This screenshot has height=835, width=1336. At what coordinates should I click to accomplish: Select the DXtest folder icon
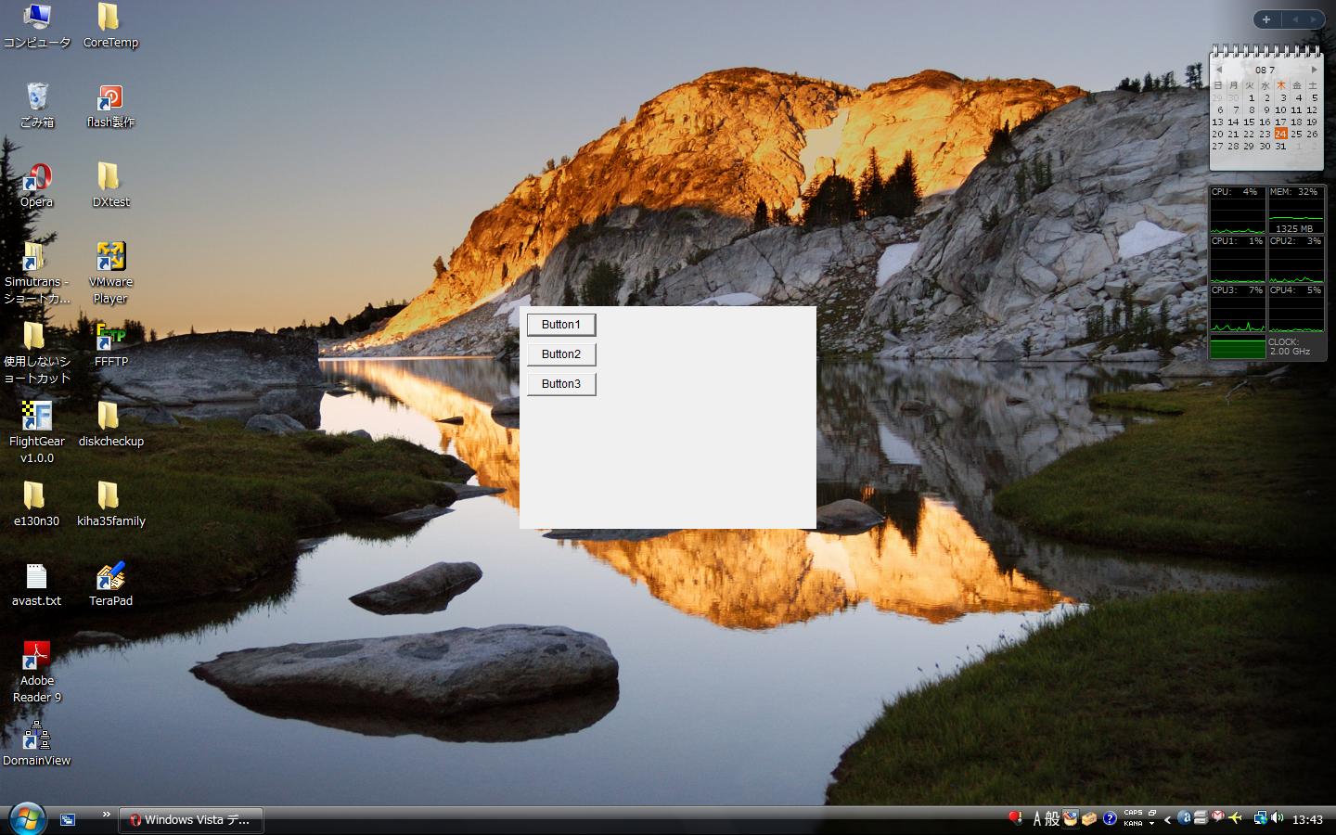110,186
